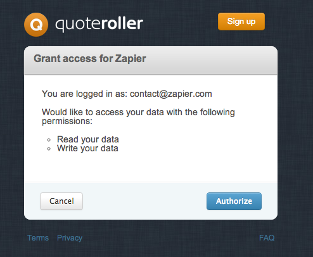The image size is (313, 257).
Task: Click the bullet marker beside 'Write your data'
Action: click(49, 149)
